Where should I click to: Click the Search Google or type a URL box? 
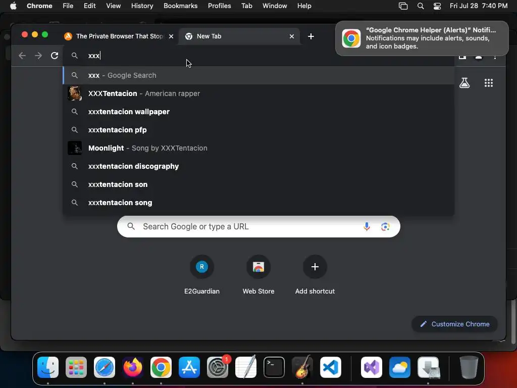click(258, 227)
